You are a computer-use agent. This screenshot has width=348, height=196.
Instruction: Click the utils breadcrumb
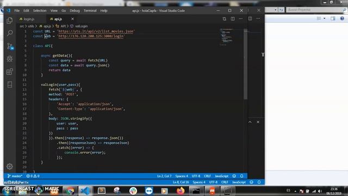(31, 26)
